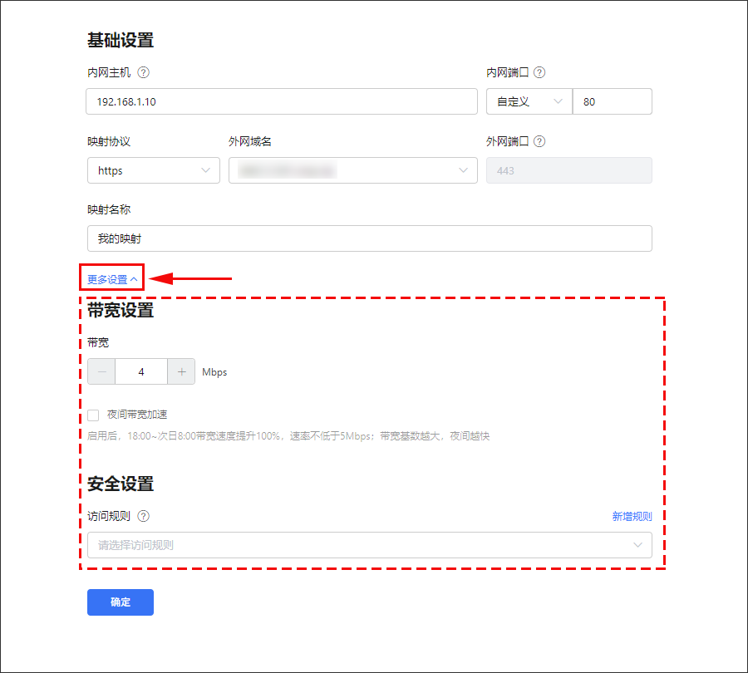Click the 外网端口 field showing 443
Viewport: 748px width, 673px height.
pos(568,170)
